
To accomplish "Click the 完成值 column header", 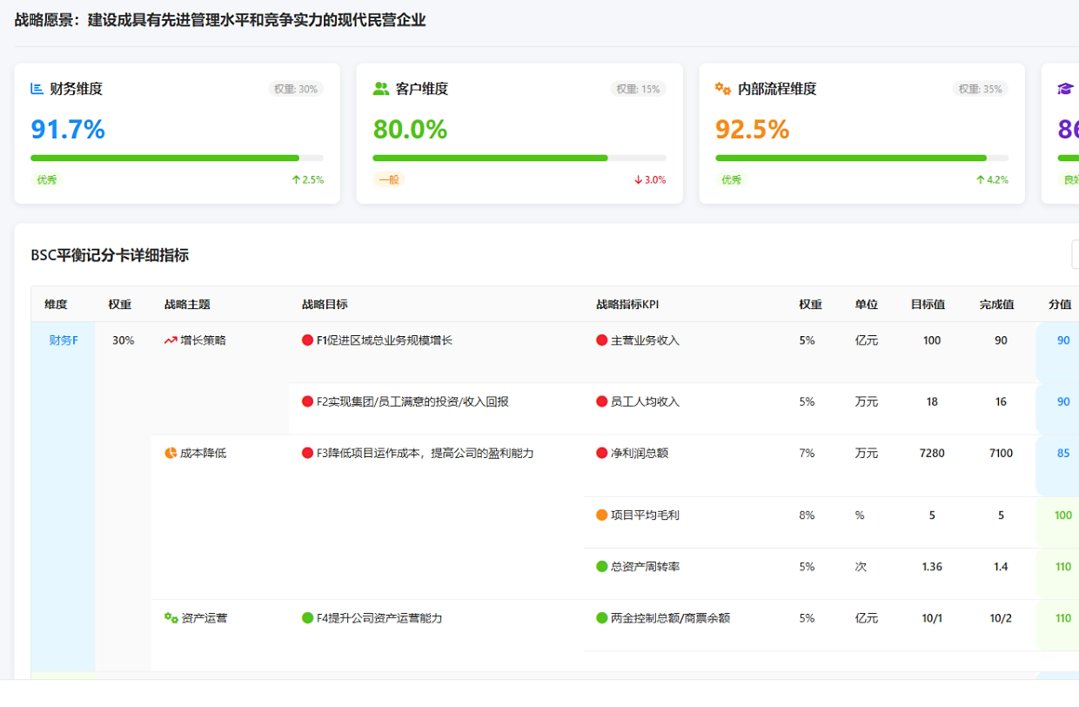I will (x=996, y=305).
